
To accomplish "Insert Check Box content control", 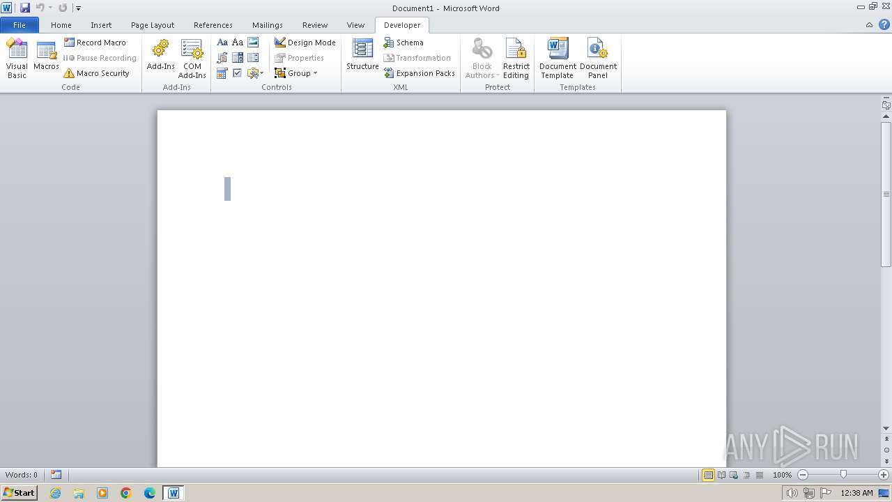I will [x=238, y=73].
